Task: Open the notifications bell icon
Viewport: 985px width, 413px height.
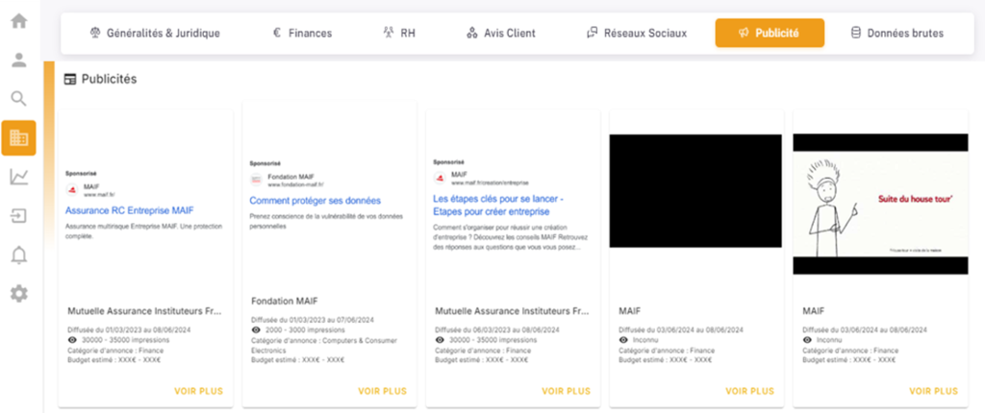Action: pyautogui.click(x=19, y=255)
